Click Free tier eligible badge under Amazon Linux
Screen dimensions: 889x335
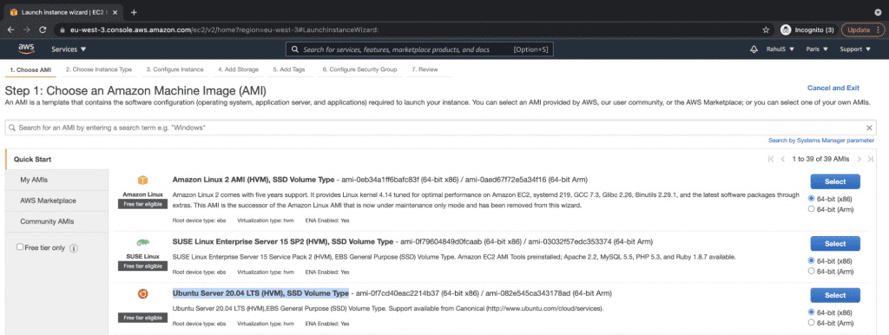coord(143,204)
